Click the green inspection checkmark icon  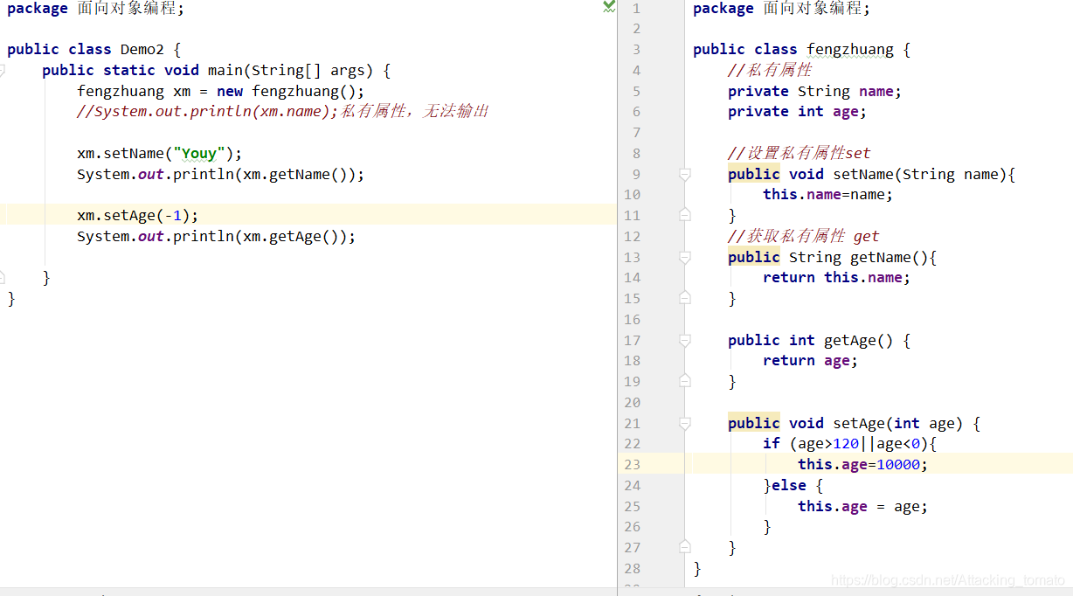[609, 7]
